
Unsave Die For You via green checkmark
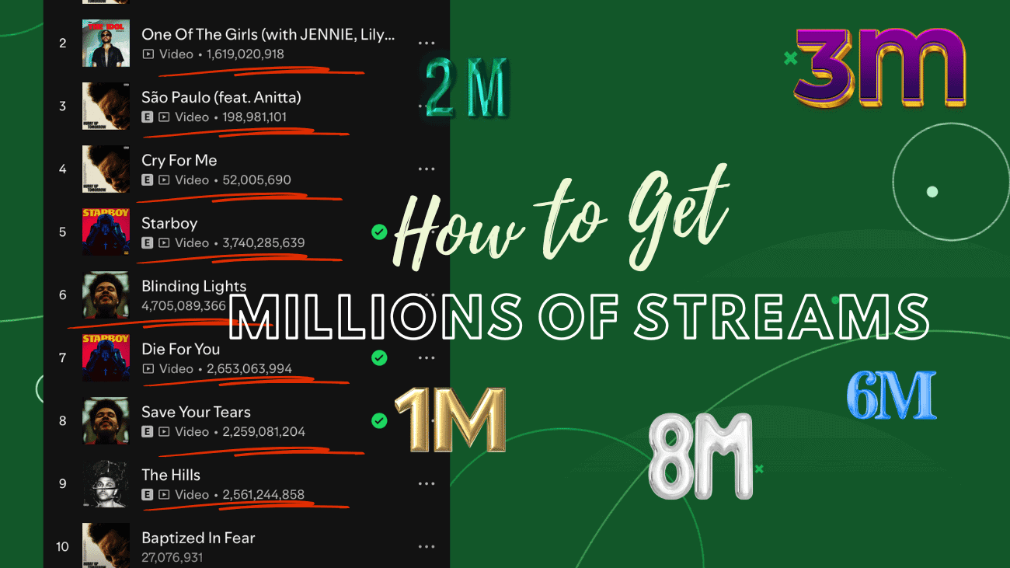(379, 357)
